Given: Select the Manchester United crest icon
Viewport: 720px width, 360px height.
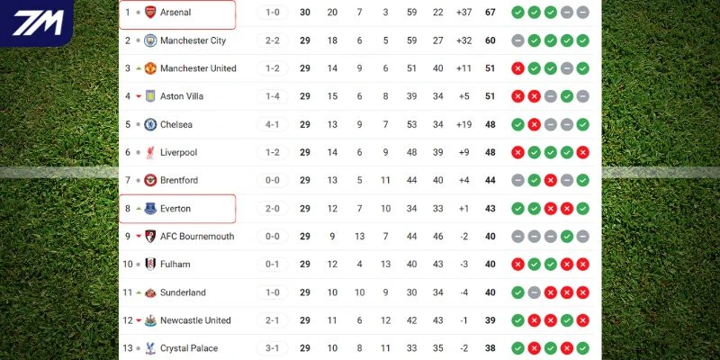Looking at the screenshot, I should [x=150, y=68].
